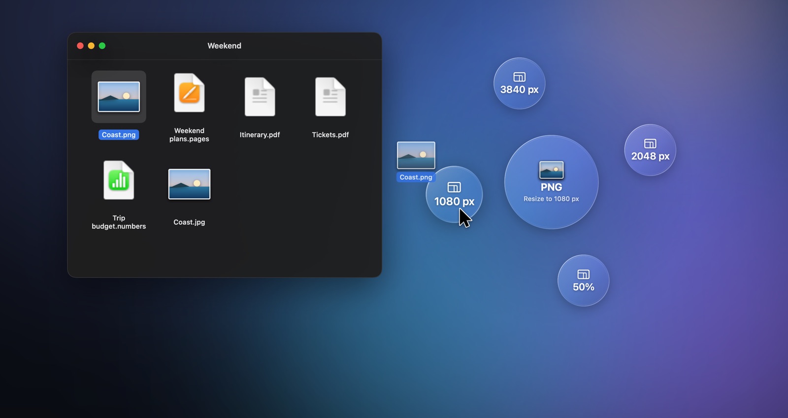Click the central PNG format bubble
The width and height of the screenshot is (788, 418).
[x=551, y=182]
